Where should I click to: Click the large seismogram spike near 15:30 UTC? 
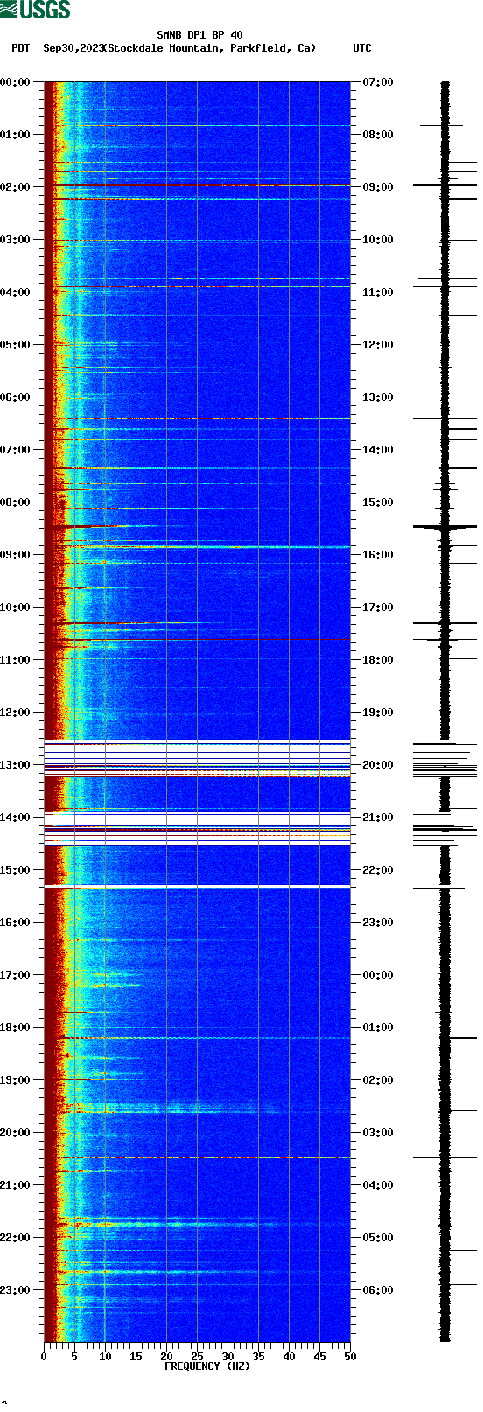pos(444,527)
